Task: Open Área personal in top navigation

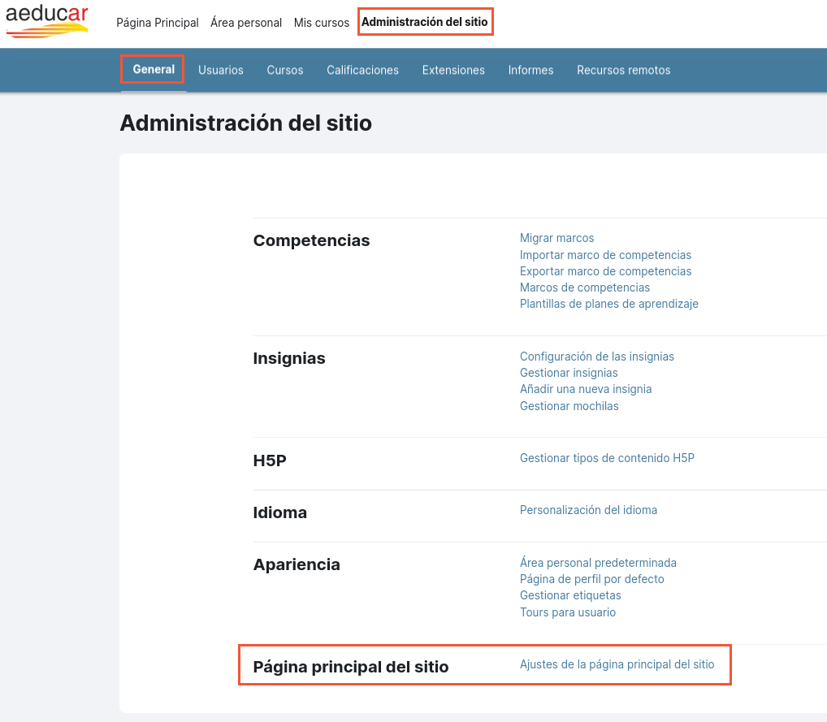Action: click(x=246, y=23)
